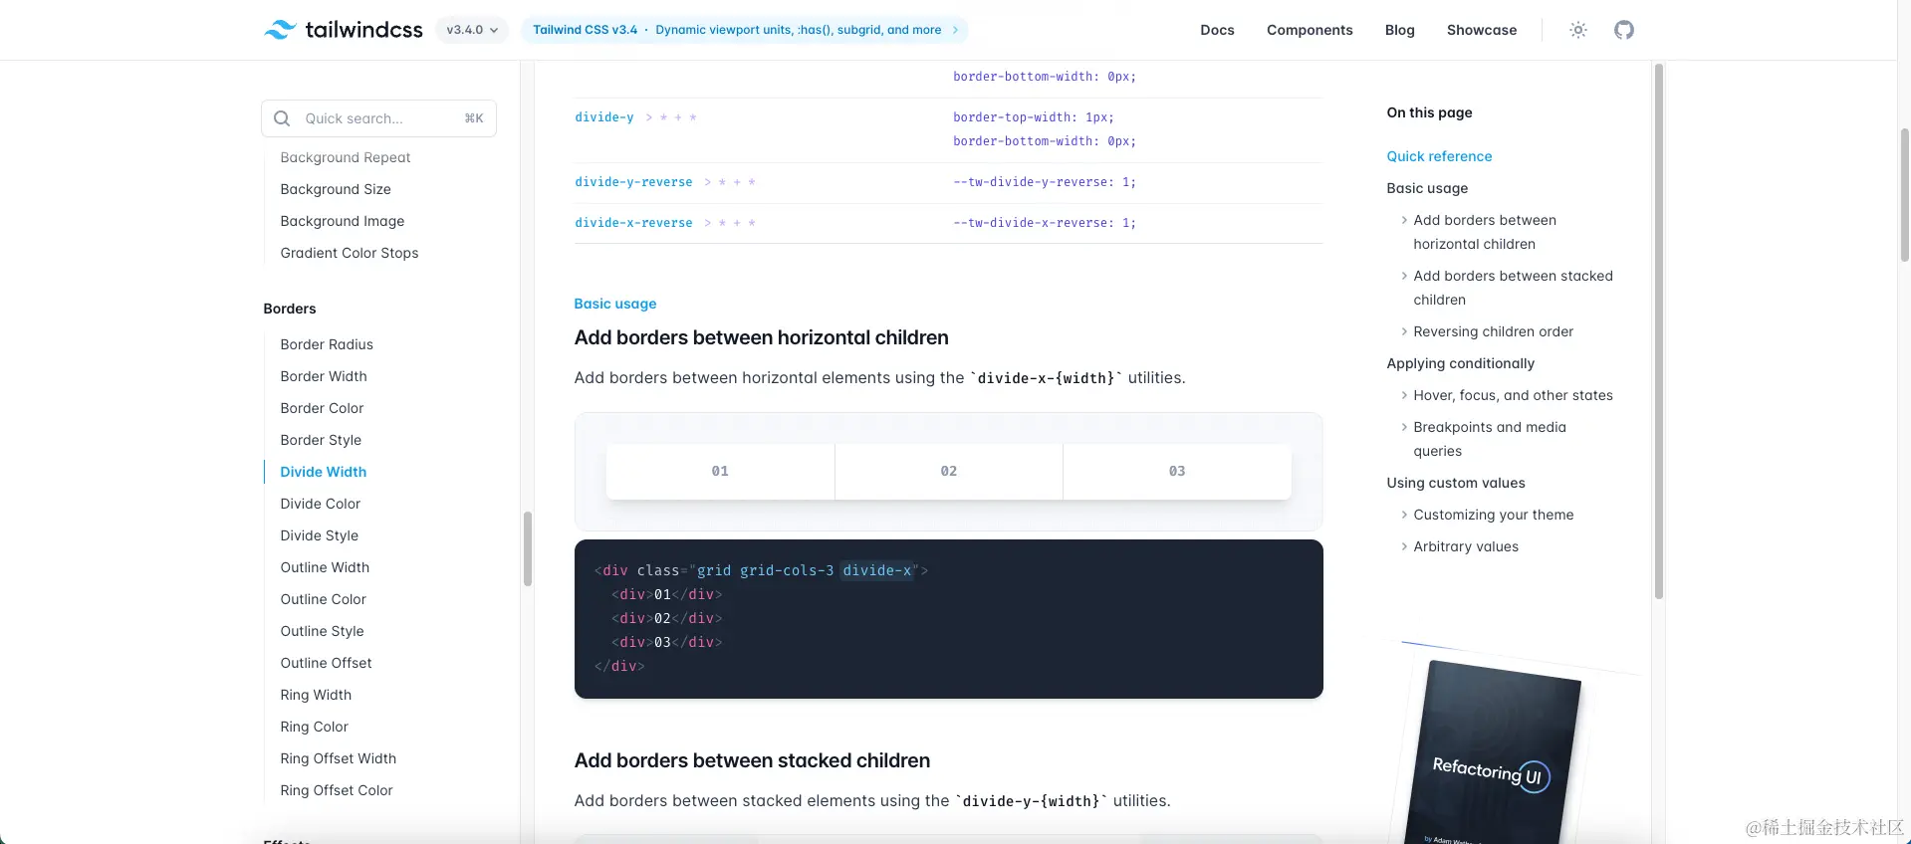Open Border Style sidebar link
Screen dimensions: 1911x844
(x=321, y=440)
